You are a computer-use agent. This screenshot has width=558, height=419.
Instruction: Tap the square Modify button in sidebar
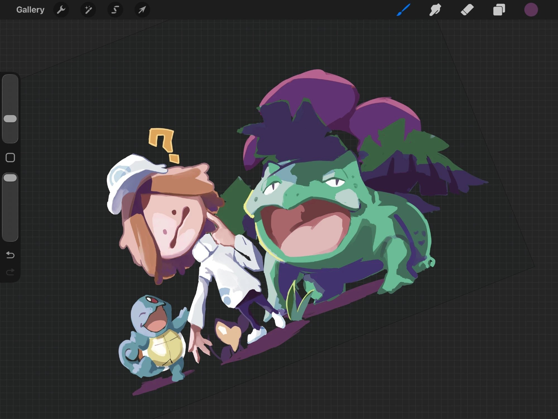pyautogui.click(x=10, y=158)
